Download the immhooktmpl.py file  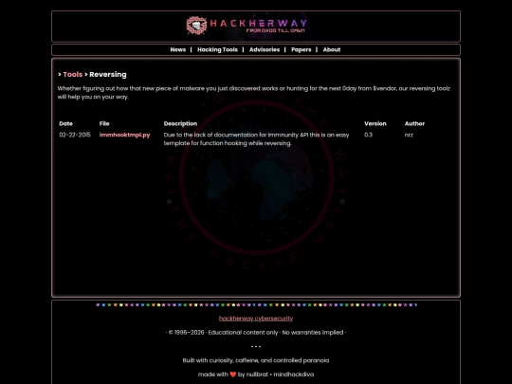point(125,135)
